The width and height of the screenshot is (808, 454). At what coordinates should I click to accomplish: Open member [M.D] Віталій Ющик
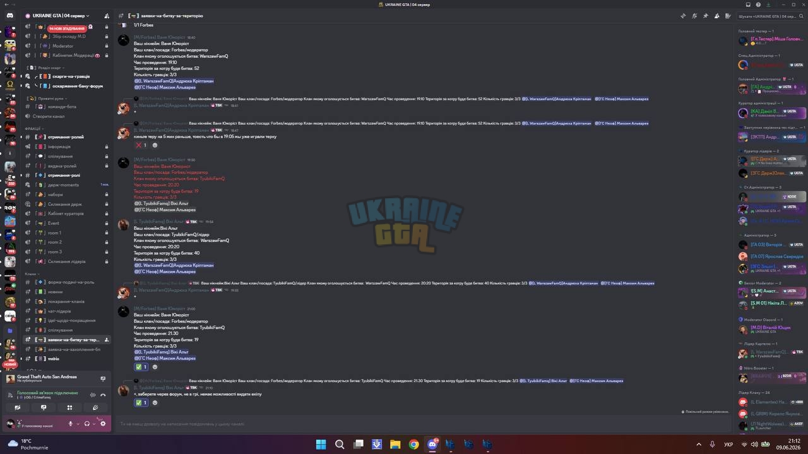(771, 329)
